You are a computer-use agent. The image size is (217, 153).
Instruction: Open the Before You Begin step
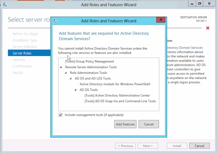[x=25, y=34]
